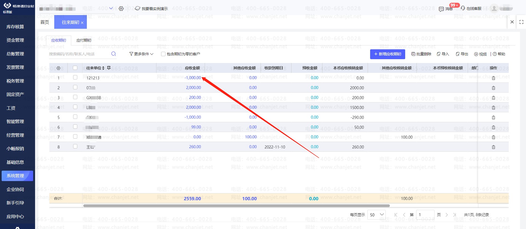Go to the next page arrow
The image size is (526, 229).
point(447,215)
